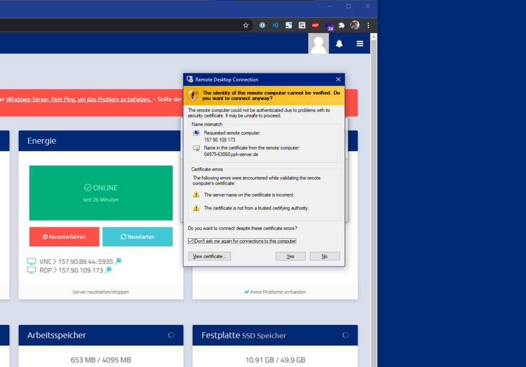The width and height of the screenshot is (526, 367).
Task: Open the notifications bell
Action: (x=339, y=44)
